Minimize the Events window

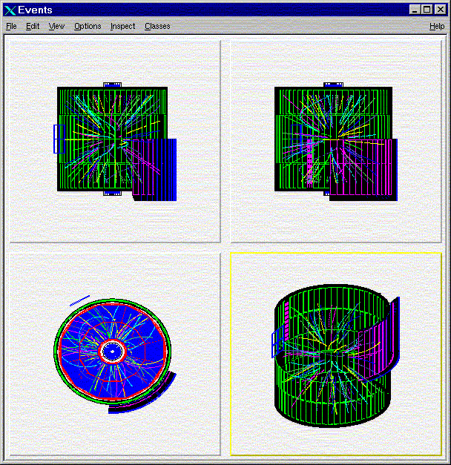point(413,10)
